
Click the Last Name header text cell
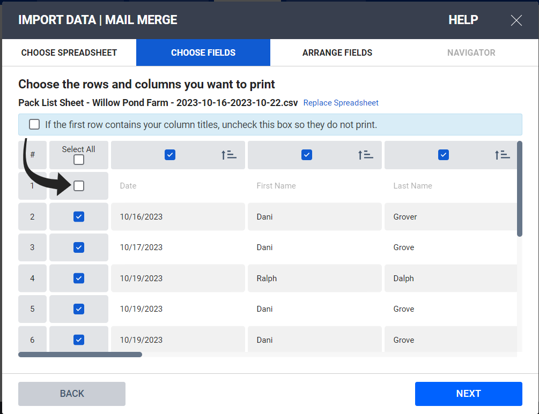coord(451,186)
